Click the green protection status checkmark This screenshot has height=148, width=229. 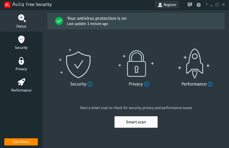tap(59, 21)
